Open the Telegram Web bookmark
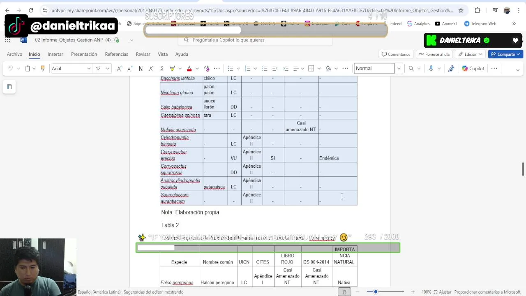The height and width of the screenshot is (296, 526). (x=480, y=24)
